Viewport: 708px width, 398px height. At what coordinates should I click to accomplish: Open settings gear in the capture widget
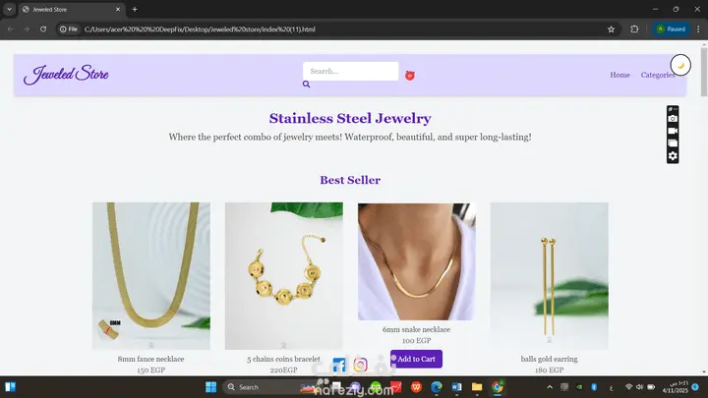coord(673,156)
